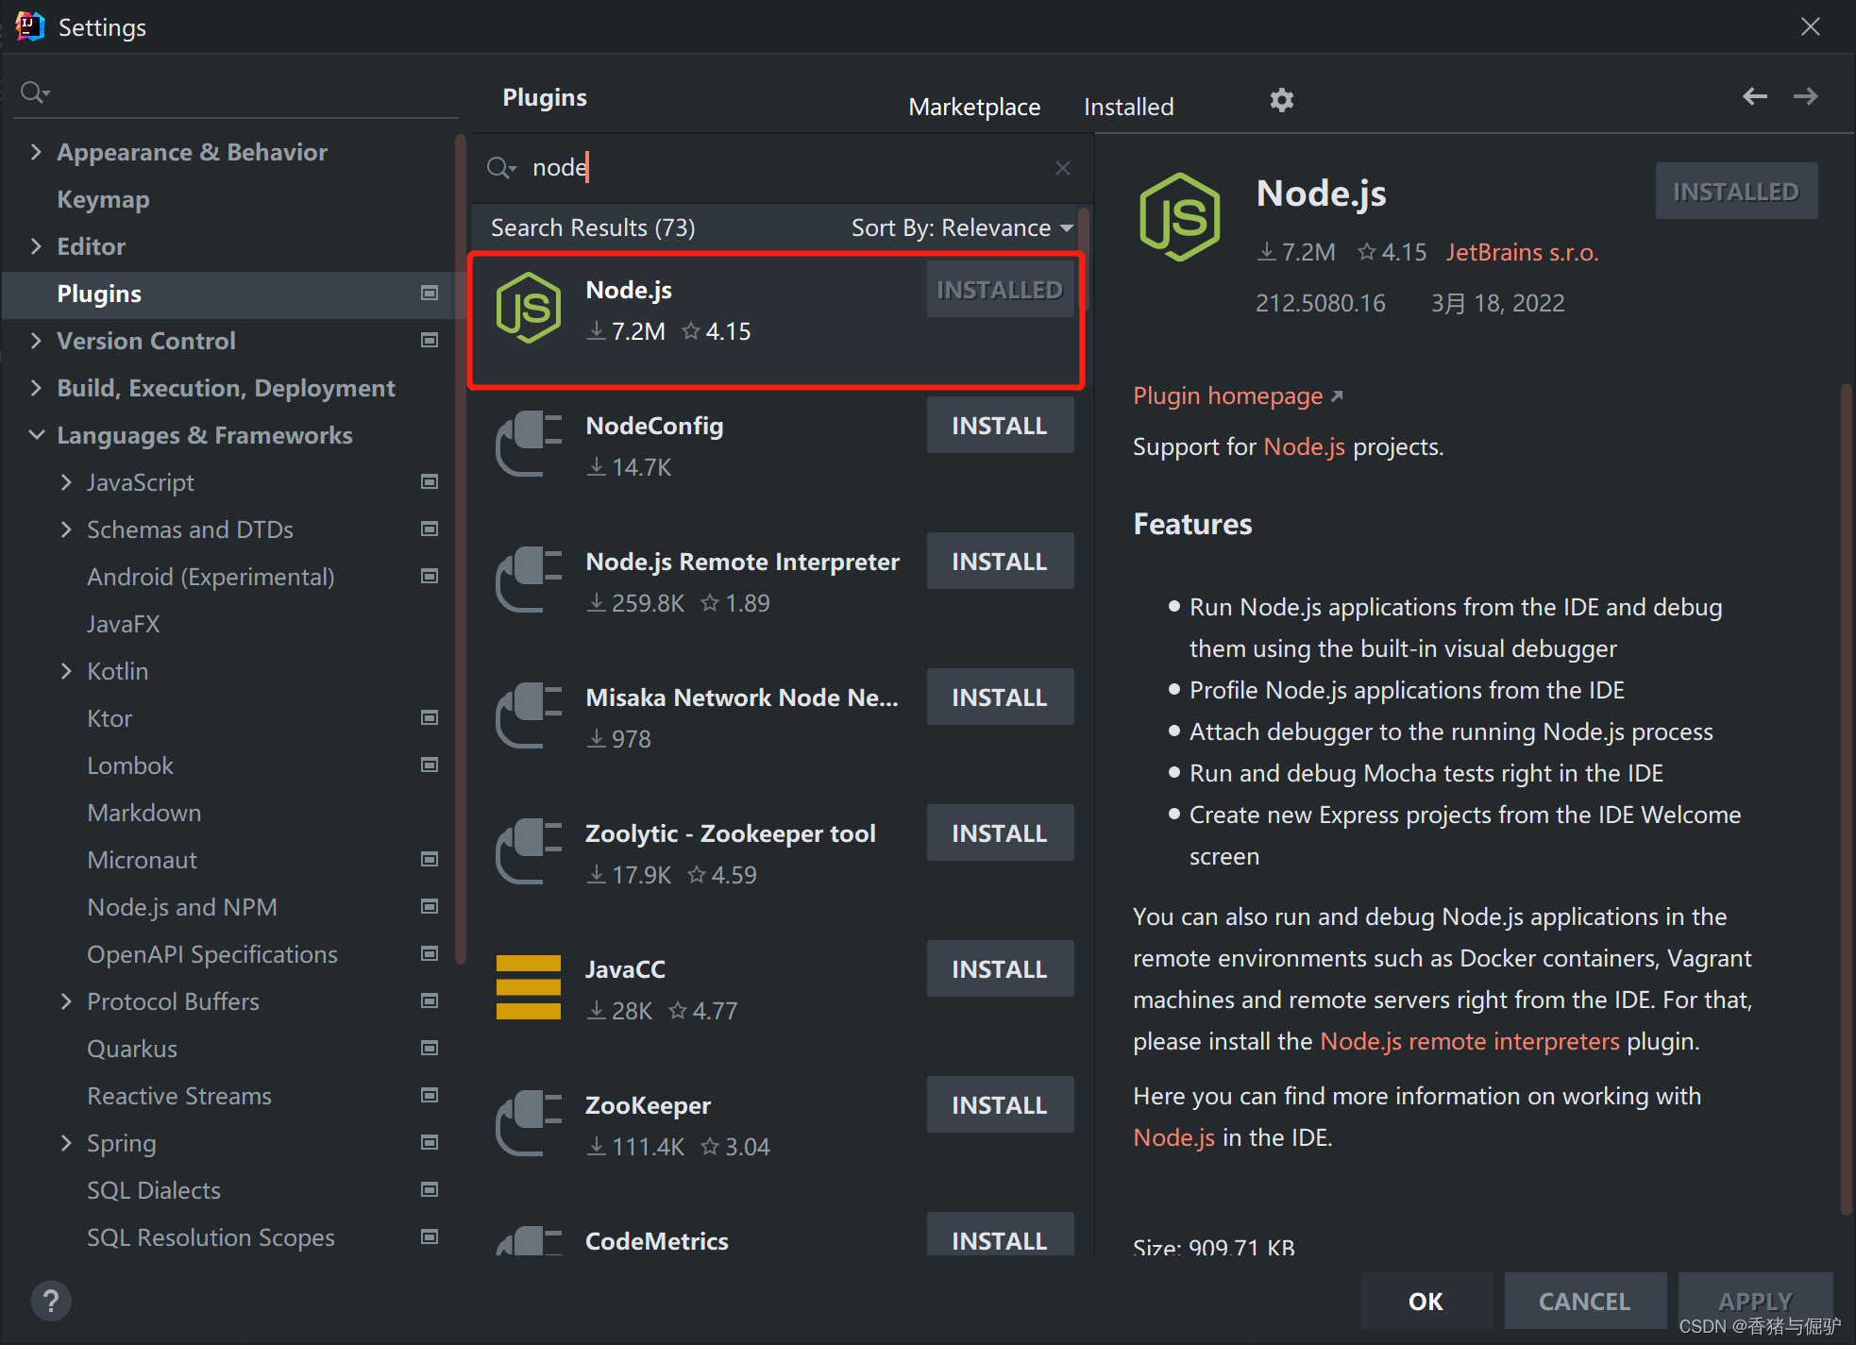1856x1345 pixels.
Task: Open Keymap settings
Action: click(103, 200)
